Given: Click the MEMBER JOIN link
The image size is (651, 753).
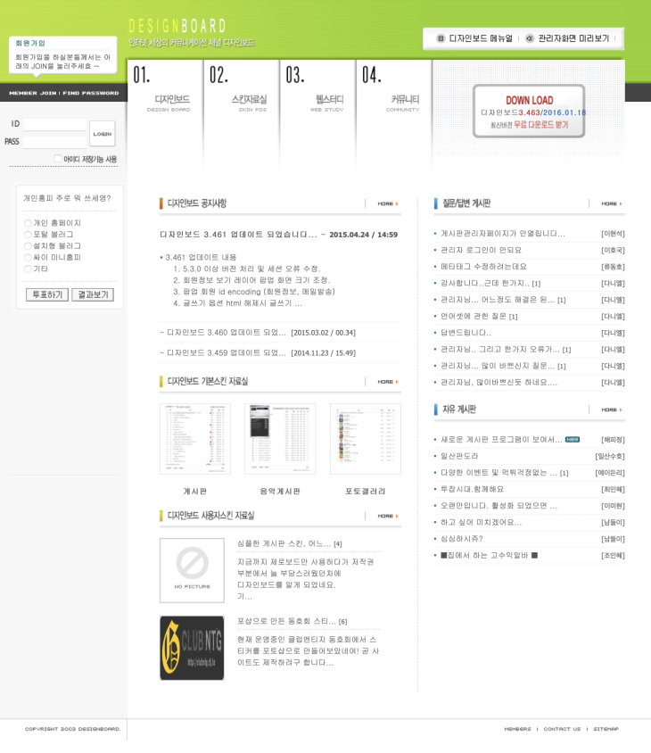Looking at the screenshot, I should 33,93.
